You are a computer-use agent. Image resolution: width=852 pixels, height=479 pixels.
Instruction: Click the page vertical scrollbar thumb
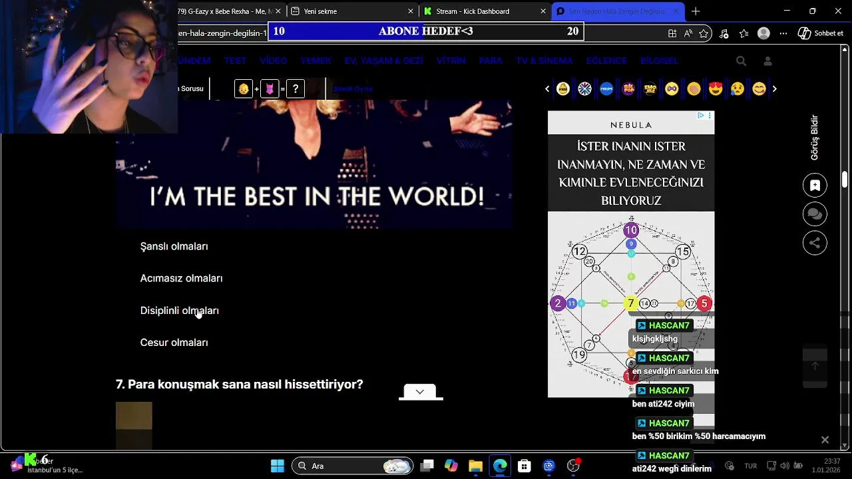[845, 180]
